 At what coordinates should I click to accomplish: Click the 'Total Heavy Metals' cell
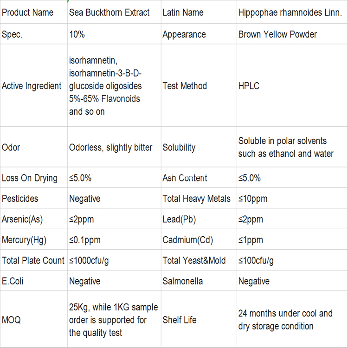[196, 199]
